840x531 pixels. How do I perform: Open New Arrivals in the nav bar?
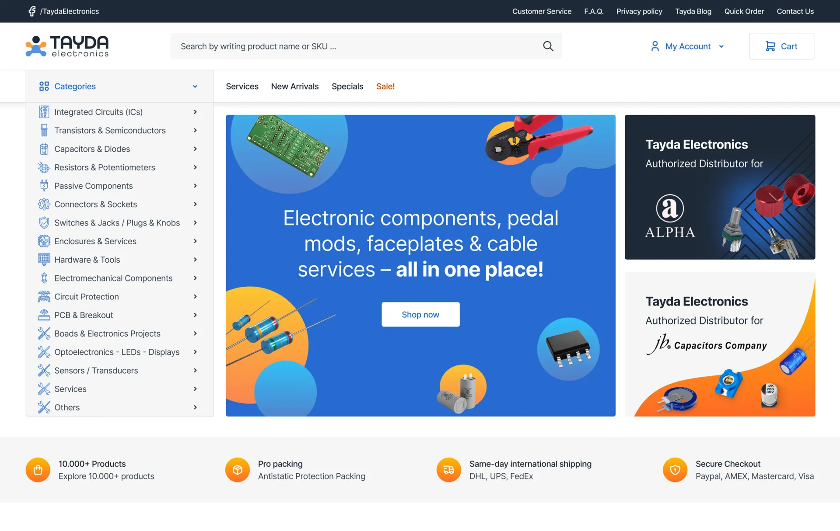pyautogui.click(x=295, y=87)
